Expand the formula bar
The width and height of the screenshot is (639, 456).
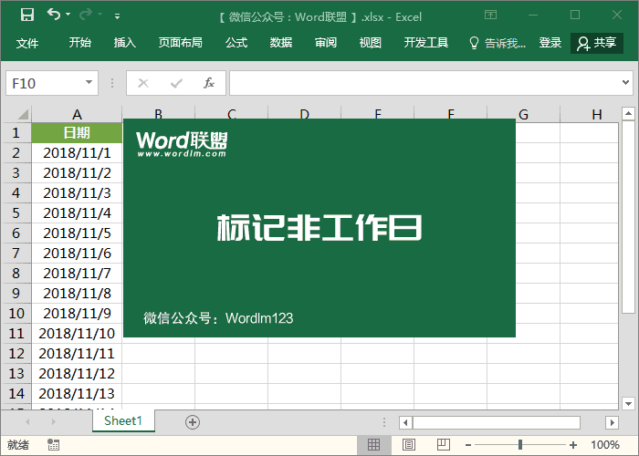pyautogui.click(x=626, y=83)
